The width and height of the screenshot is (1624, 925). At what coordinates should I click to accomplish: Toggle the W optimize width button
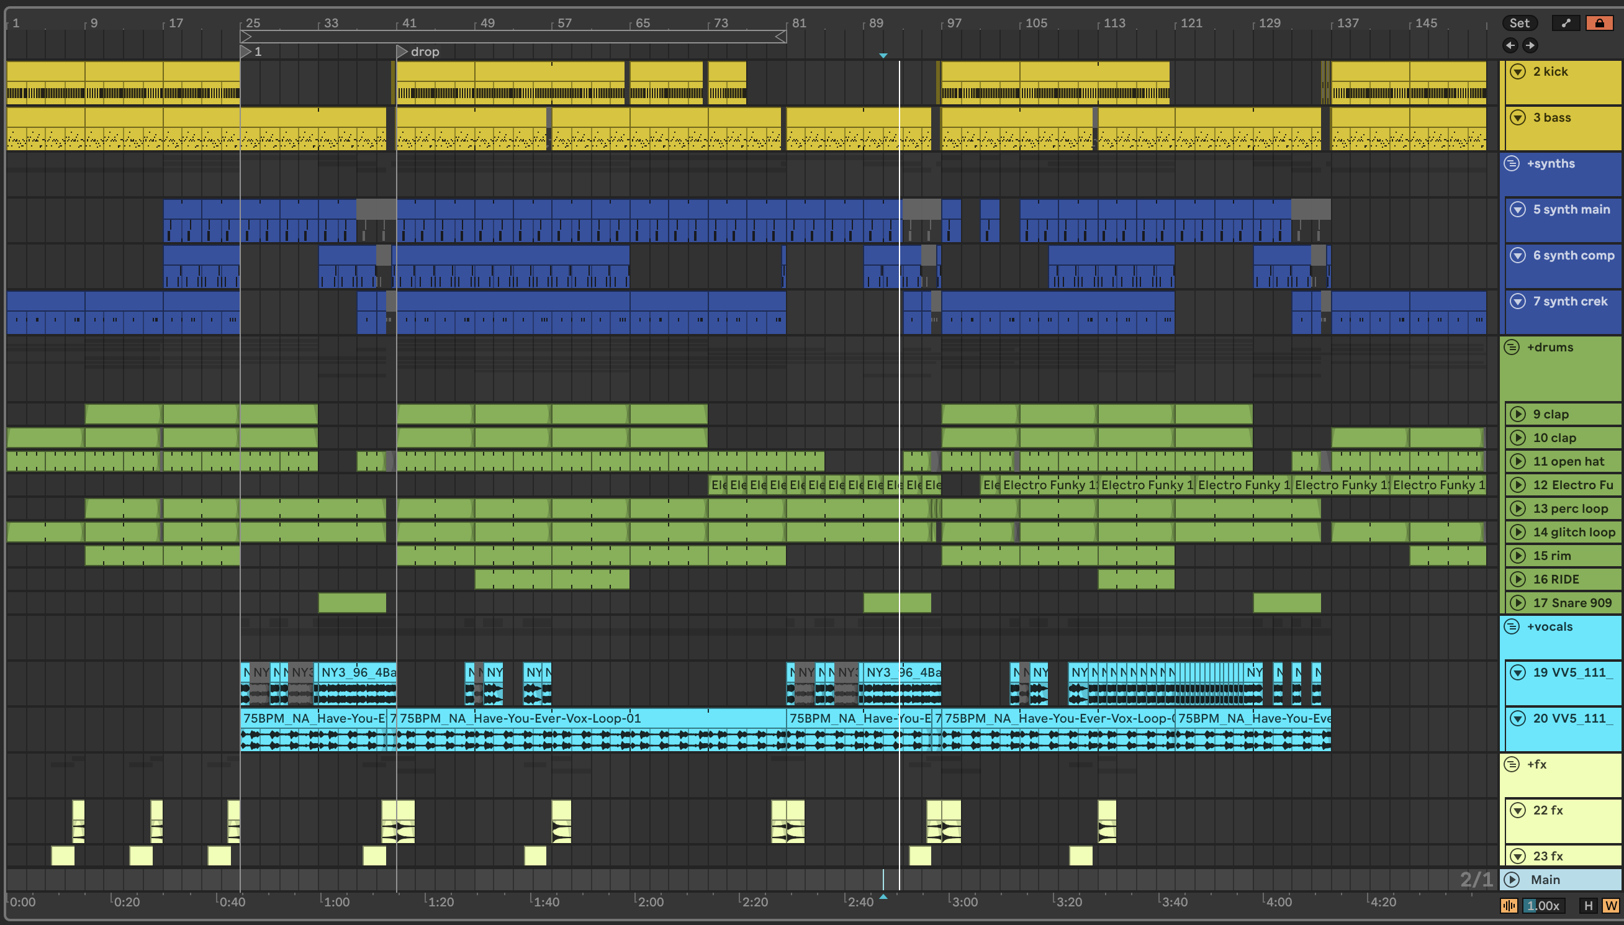1610,906
